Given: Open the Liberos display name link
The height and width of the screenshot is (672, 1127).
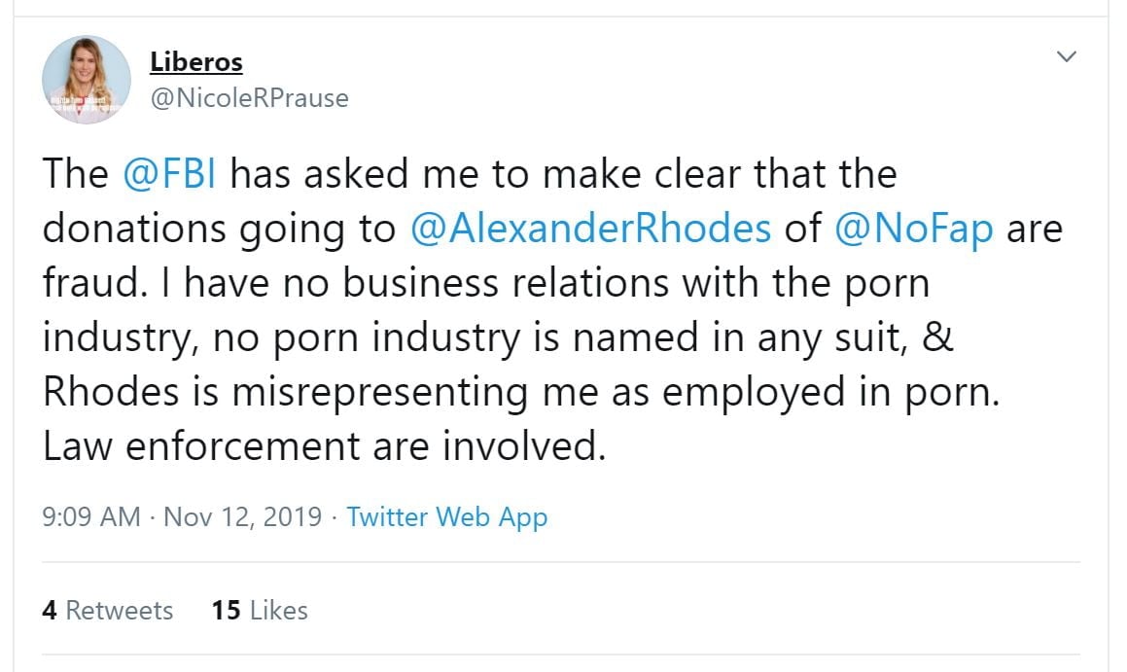Looking at the screenshot, I should coord(195,62).
